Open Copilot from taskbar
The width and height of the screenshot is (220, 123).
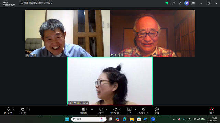pyautogui.click(x=118, y=119)
